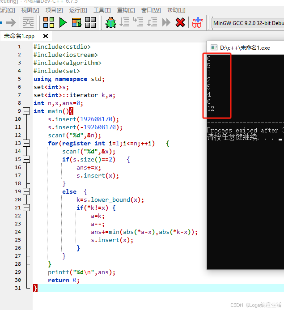Click the closing brace on line 31

click(35, 288)
